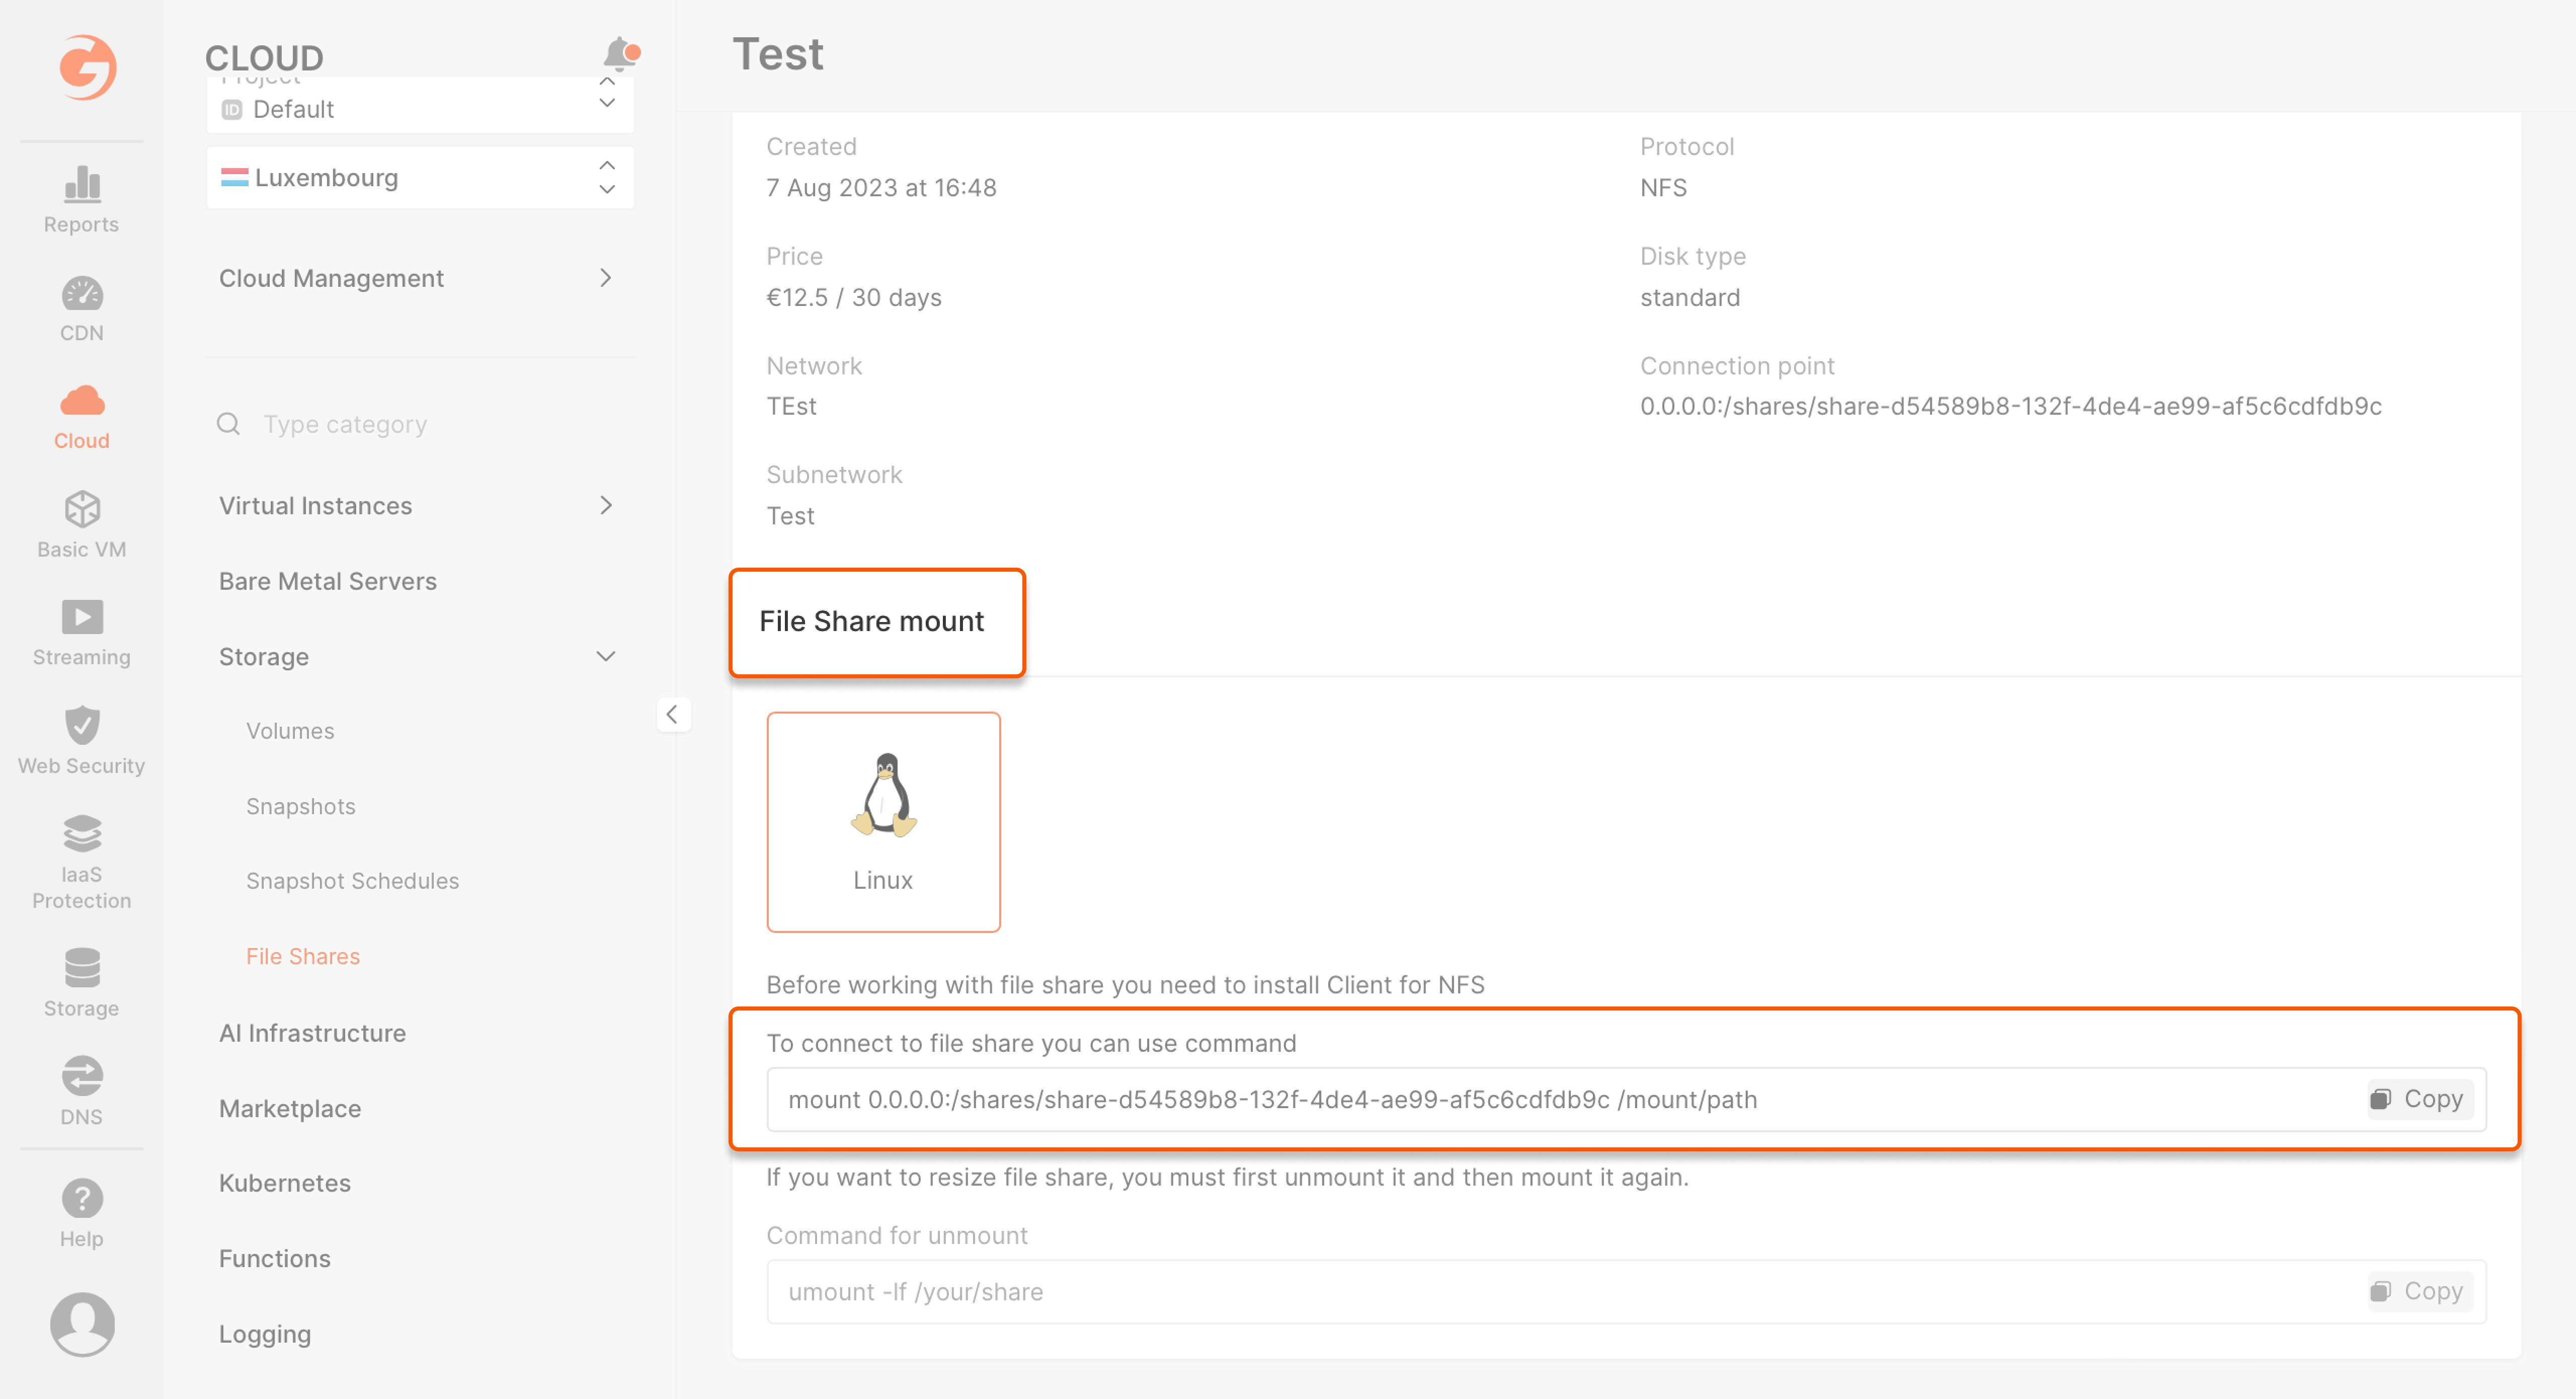
Task: Open the Luxembourg region selector
Action: (x=419, y=177)
